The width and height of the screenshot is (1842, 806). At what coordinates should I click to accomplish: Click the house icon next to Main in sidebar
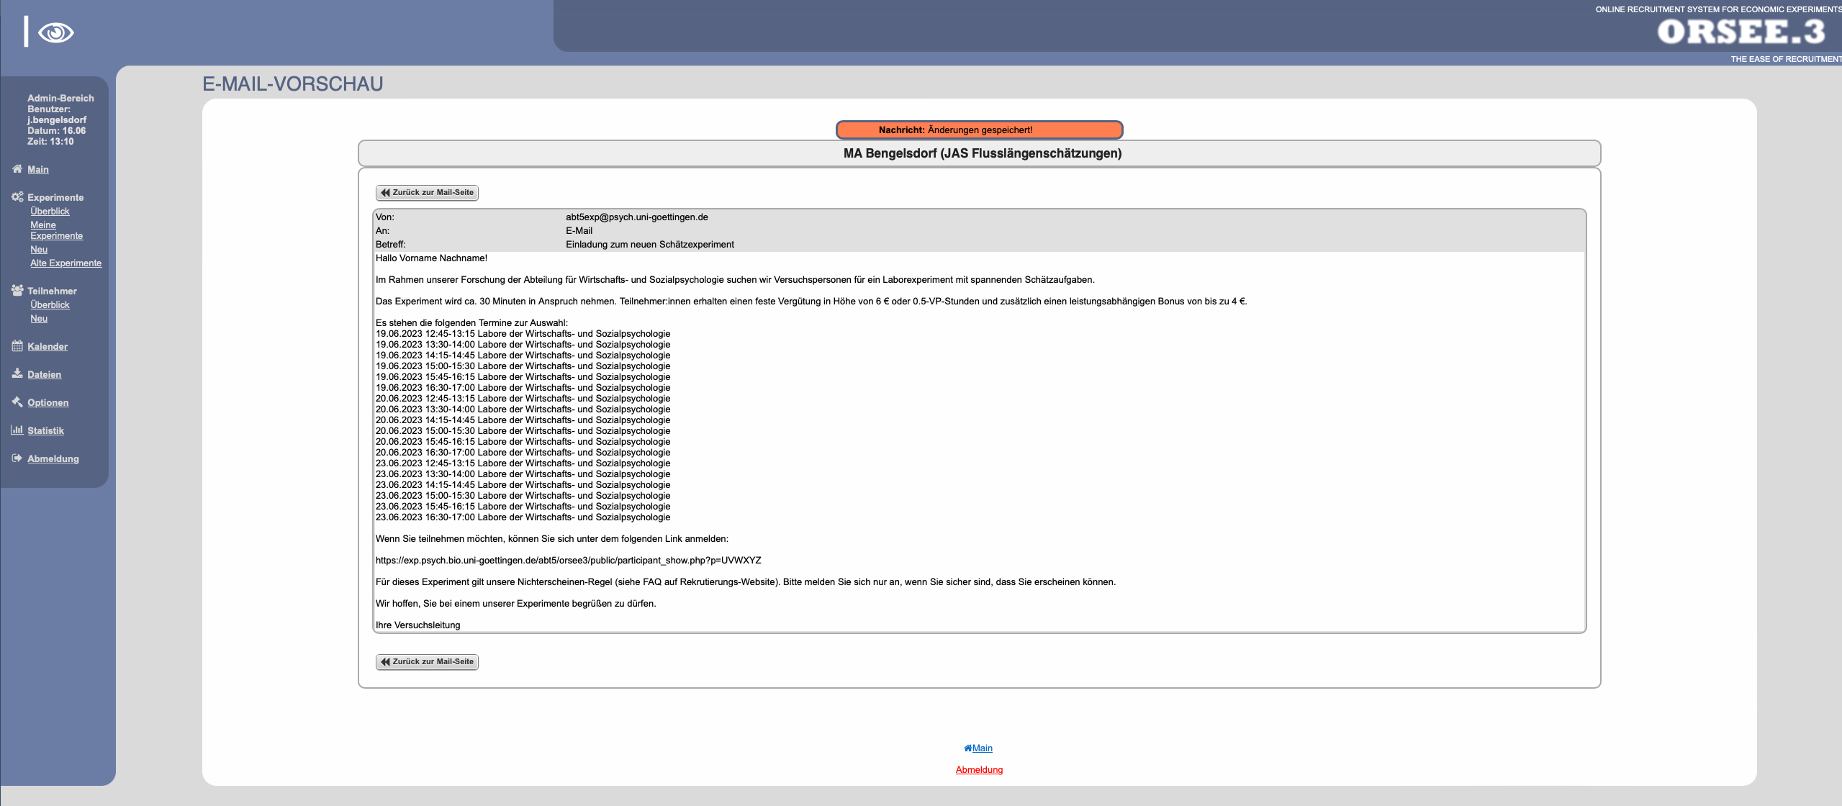pos(17,169)
